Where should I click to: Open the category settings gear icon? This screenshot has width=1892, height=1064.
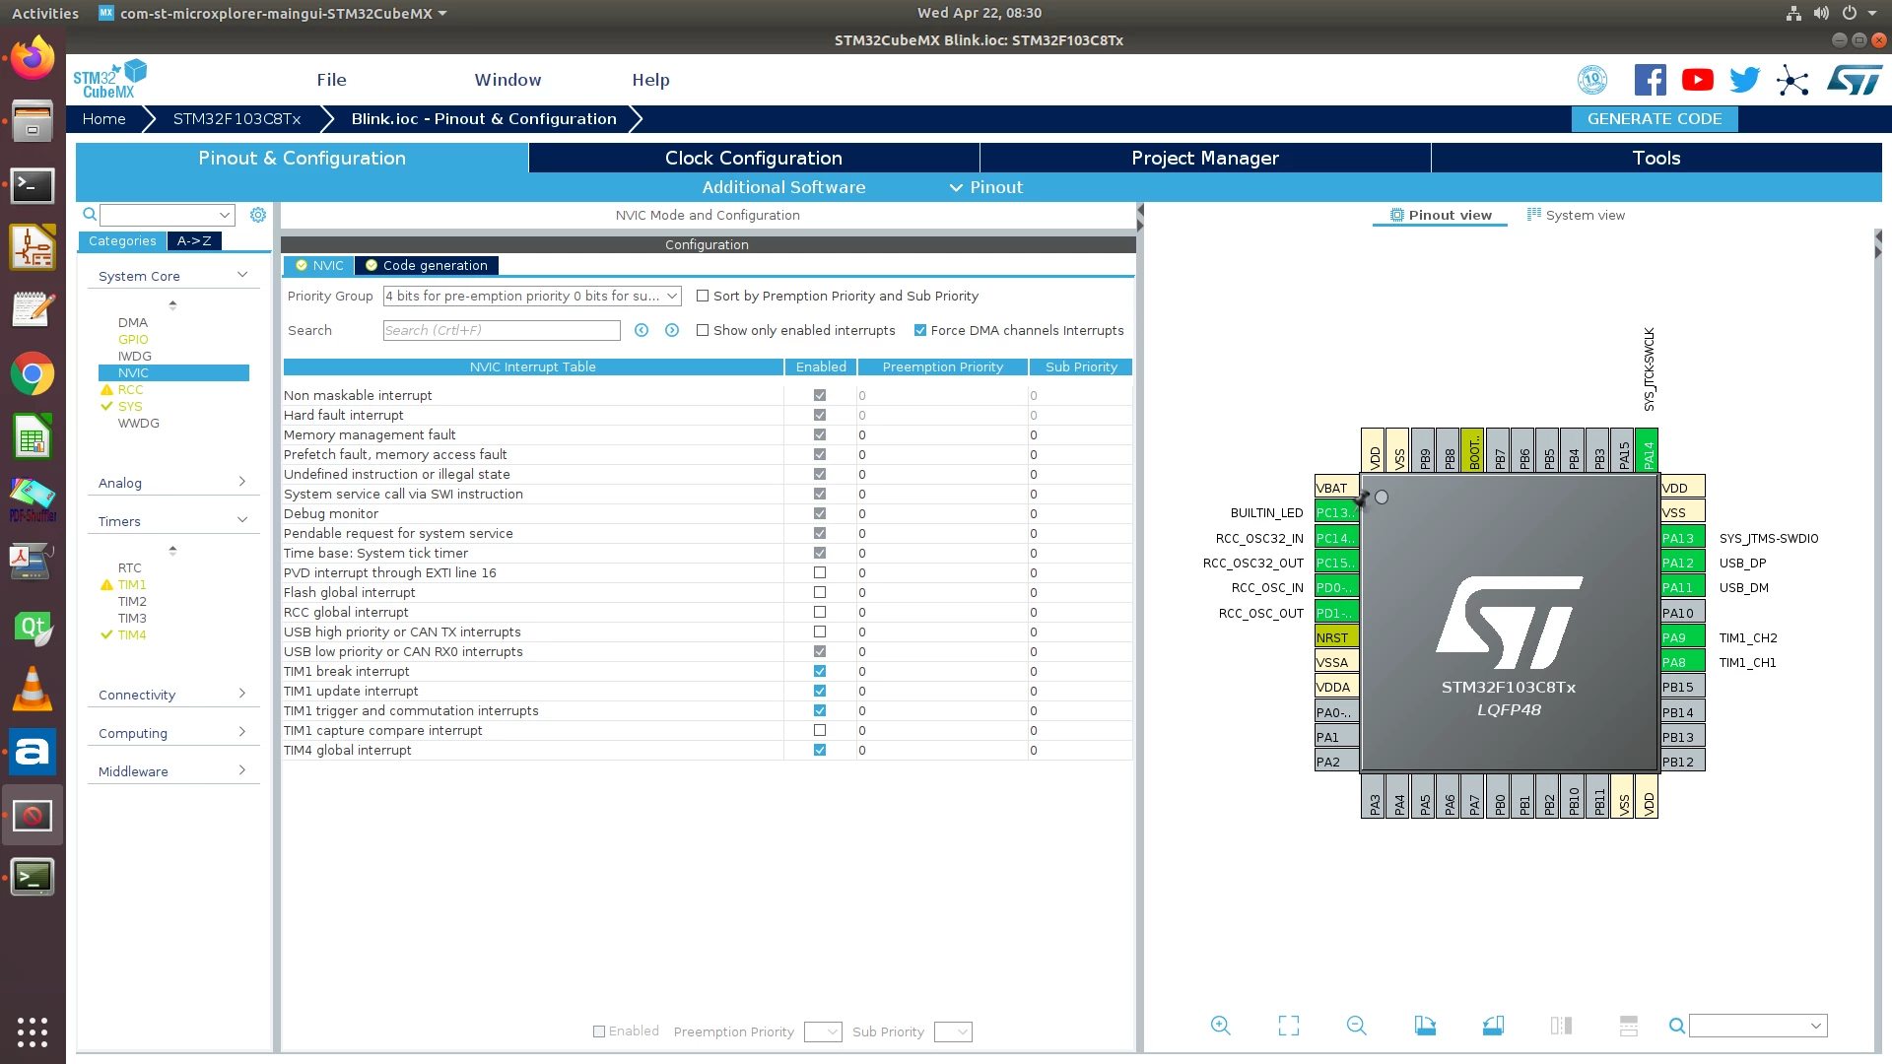coord(258,215)
